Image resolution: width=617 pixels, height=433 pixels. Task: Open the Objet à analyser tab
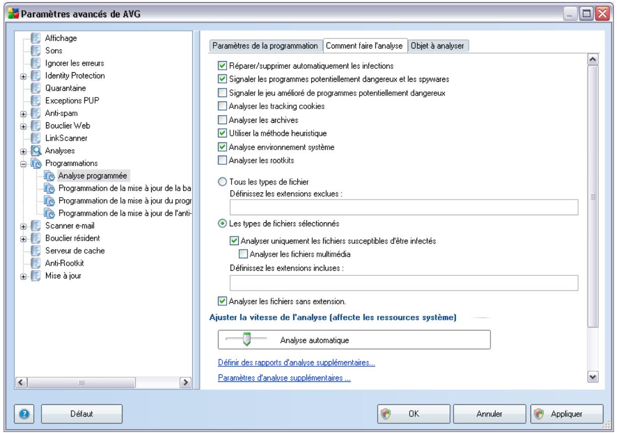click(x=438, y=46)
